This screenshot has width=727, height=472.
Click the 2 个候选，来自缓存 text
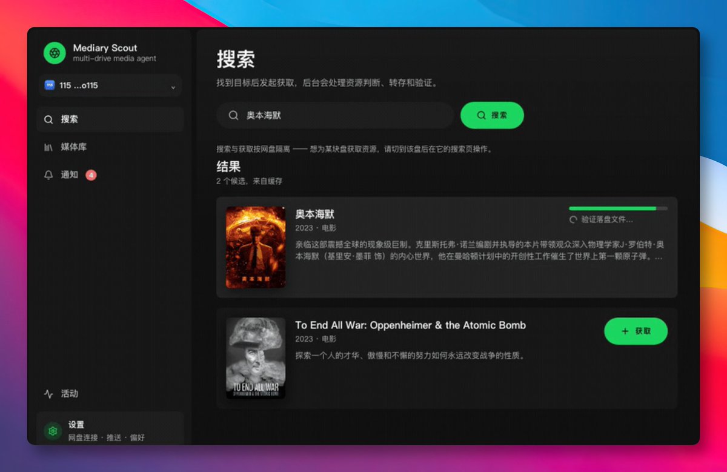[x=249, y=181]
